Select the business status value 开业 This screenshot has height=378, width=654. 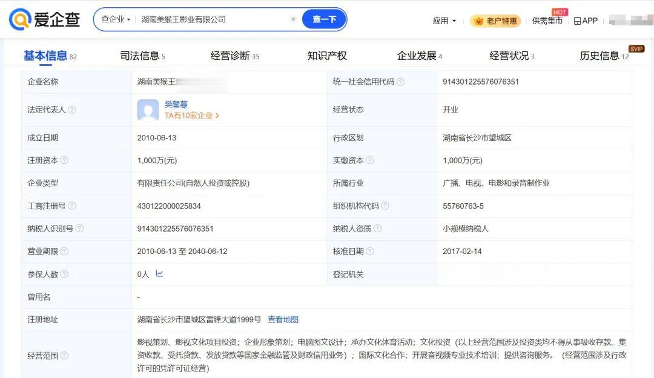coord(450,109)
